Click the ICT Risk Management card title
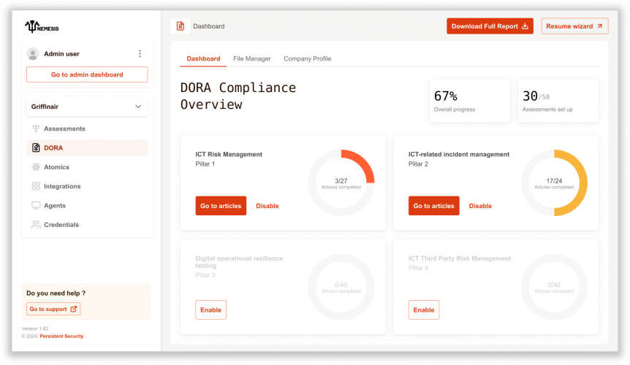630x365 pixels. point(229,154)
